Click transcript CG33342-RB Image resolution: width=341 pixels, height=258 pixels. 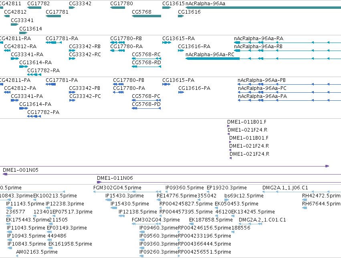(85, 47)
